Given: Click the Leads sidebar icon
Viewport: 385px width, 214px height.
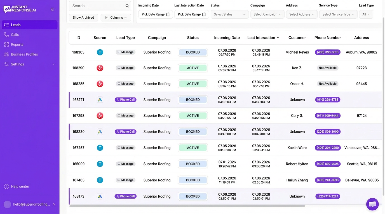Looking at the screenshot, I should 6,25.
